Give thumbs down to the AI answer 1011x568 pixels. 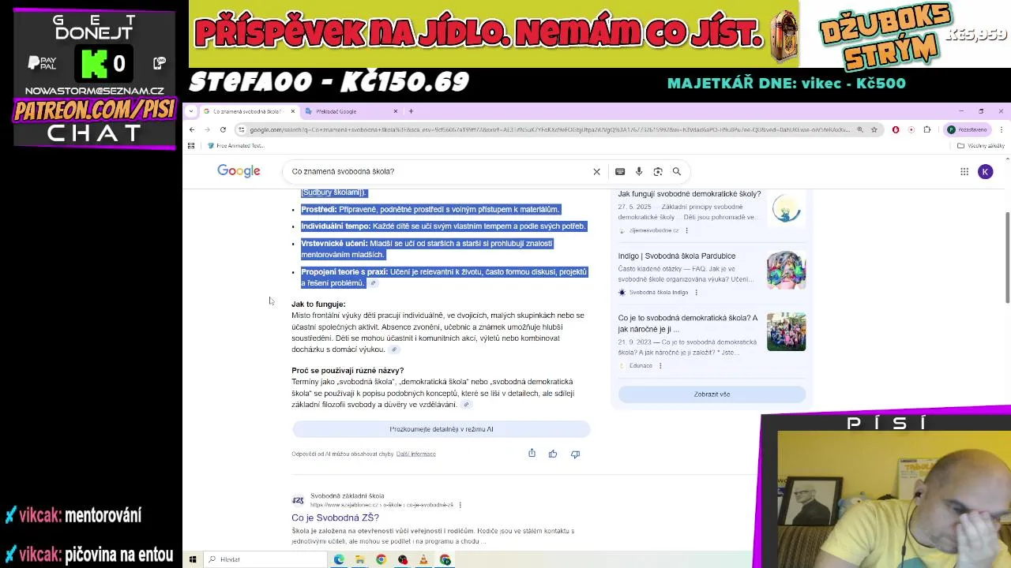[575, 454]
